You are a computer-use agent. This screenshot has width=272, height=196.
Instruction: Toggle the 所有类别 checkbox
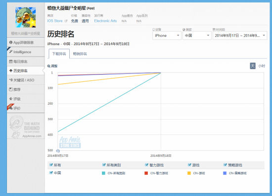tap(104, 165)
